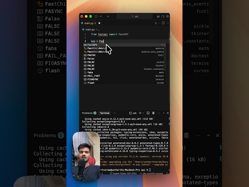Viewport: 249px width, 187px height.
Task: Click line number 2 in the gutter
Action: click(x=85, y=38)
